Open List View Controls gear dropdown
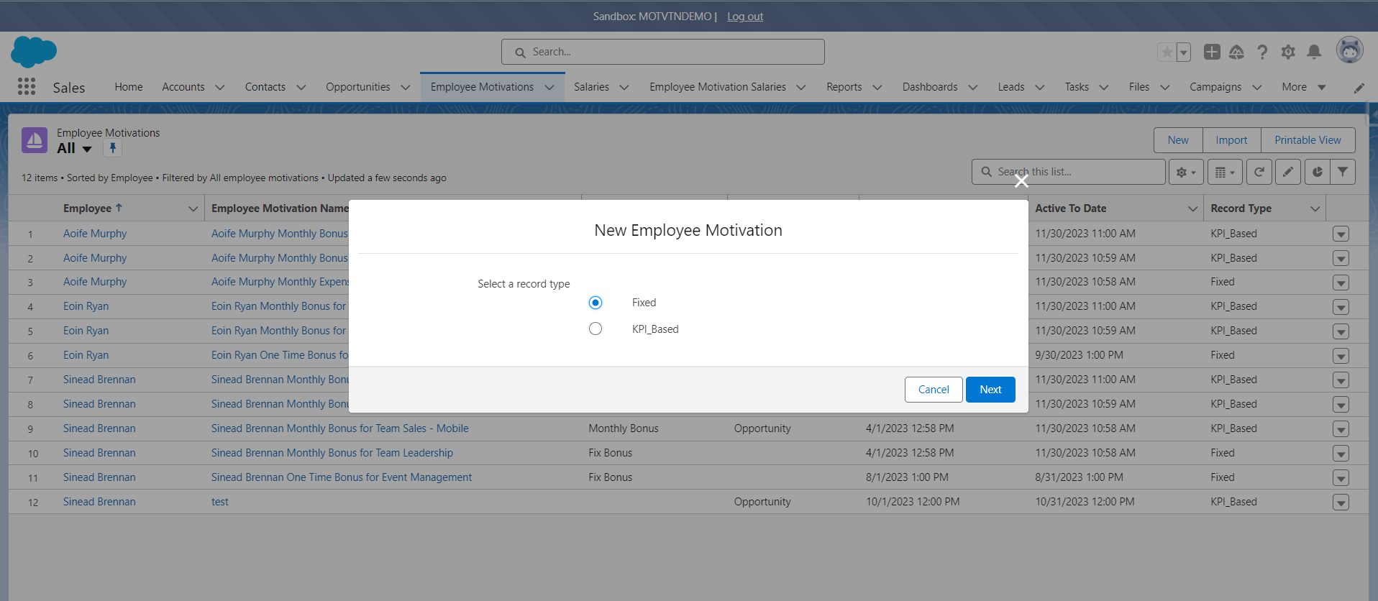Viewport: 1378px width, 601px height. (x=1186, y=172)
